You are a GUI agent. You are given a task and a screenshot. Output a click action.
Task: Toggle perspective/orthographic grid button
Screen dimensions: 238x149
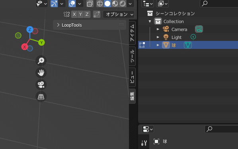(41, 97)
